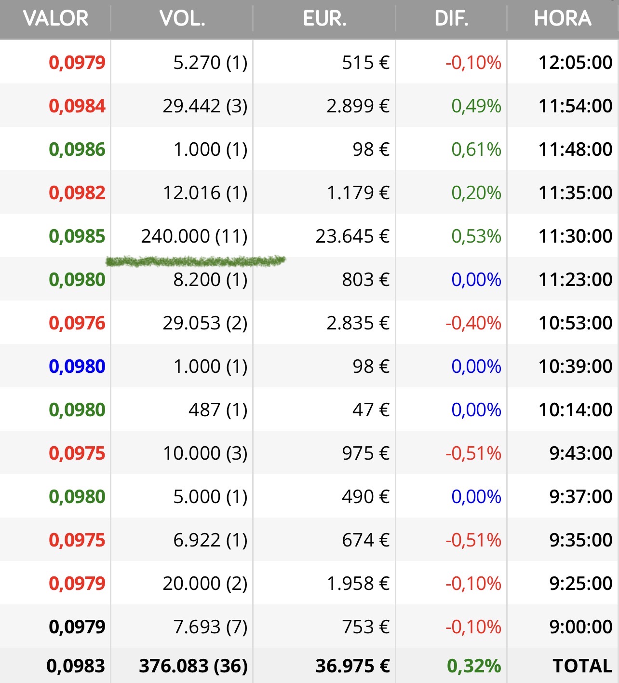Click the 0,49% difference cell
The width and height of the screenshot is (619, 683).
pyautogui.click(x=476, y=106)
